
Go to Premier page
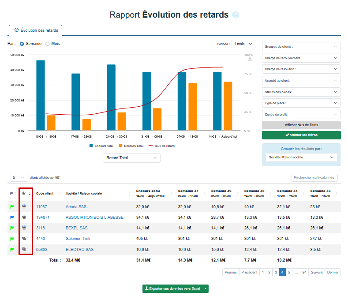click(x=231, y=272)
